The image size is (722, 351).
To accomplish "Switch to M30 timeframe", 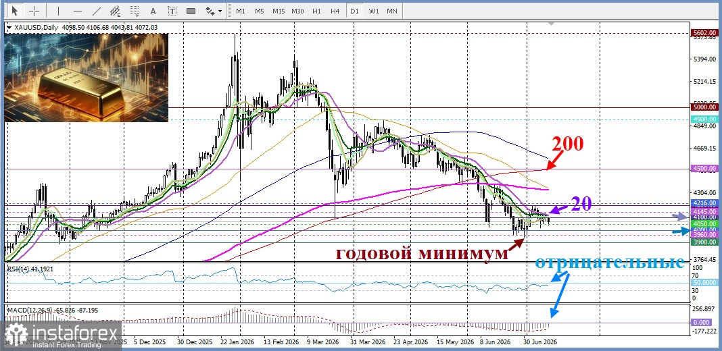I will 297,11.
